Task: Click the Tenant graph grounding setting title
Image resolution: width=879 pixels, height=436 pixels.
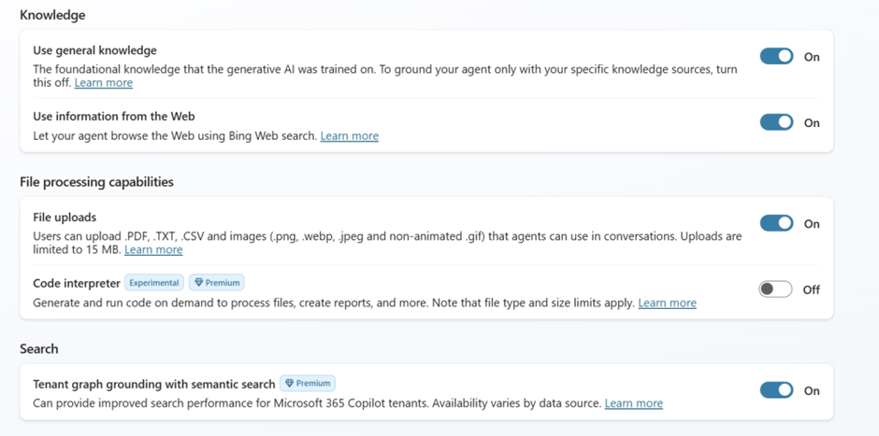Action: click(153, 384)
